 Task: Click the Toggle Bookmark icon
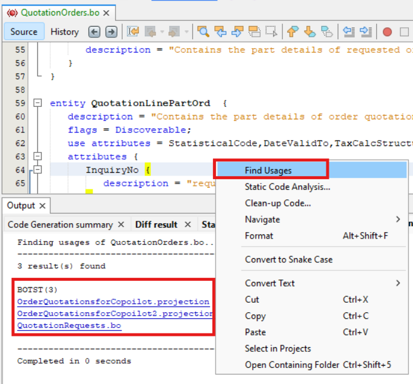(327, 31)
